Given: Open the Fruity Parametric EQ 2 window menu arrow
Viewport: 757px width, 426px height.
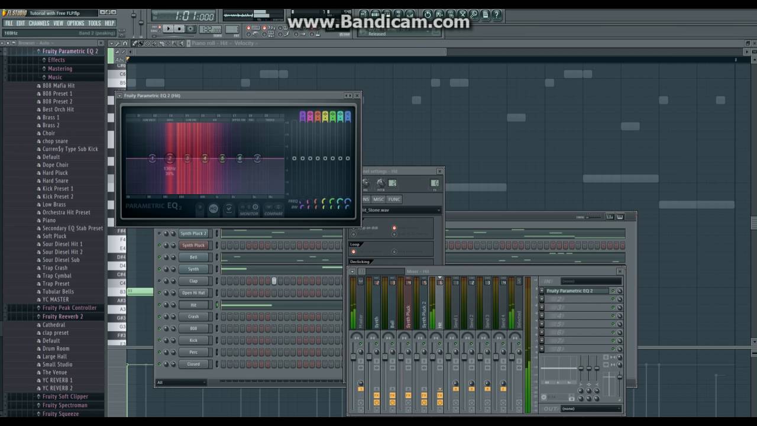Looking at the screenshot, I should [x=119, y=95].
